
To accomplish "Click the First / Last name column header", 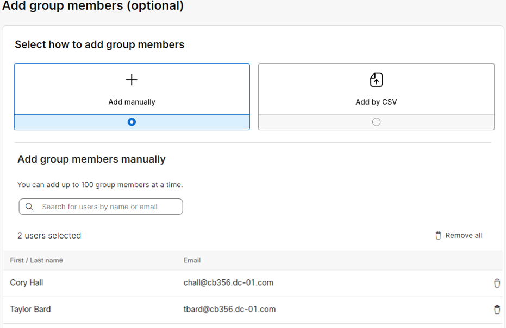I will (36, 260).
